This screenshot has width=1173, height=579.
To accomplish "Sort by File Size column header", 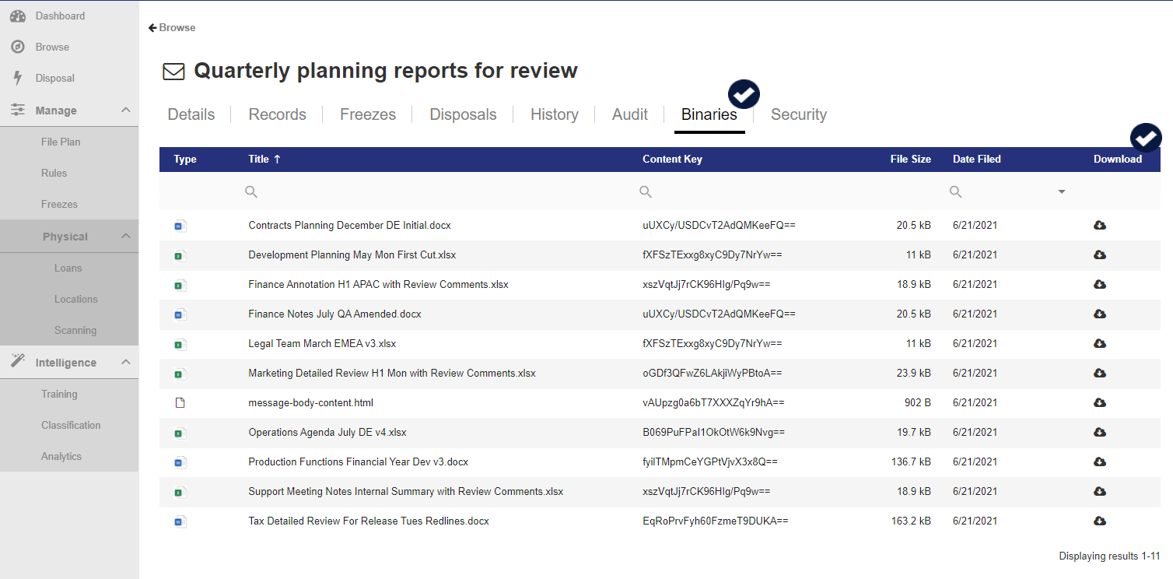I will point(910,159).
